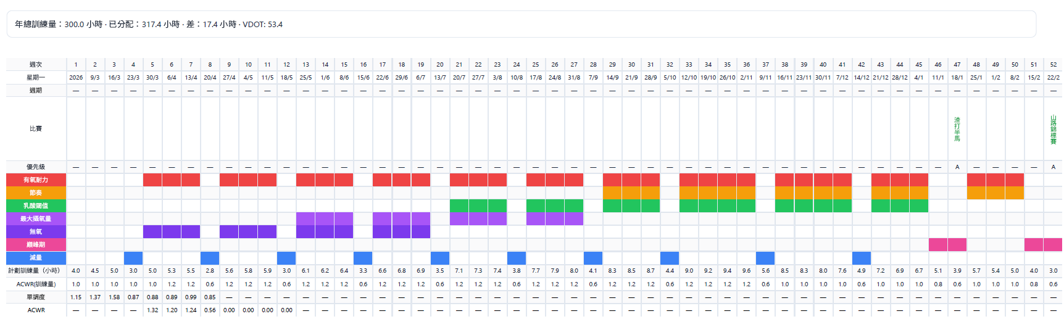1064x319 pixels.
Task: Click the green 乳酸閾值 row label
Action: tap(36, 205)
